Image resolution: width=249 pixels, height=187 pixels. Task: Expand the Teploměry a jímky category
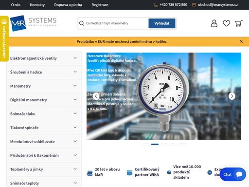(x=44, y=169)
